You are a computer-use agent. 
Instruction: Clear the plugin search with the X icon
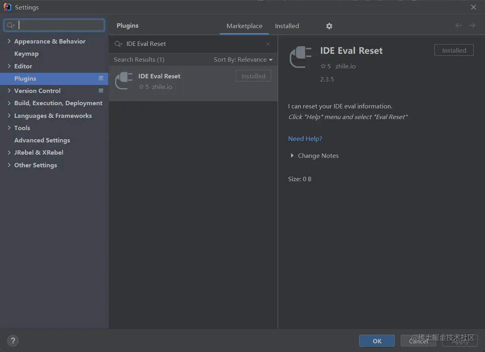point(268,44)
